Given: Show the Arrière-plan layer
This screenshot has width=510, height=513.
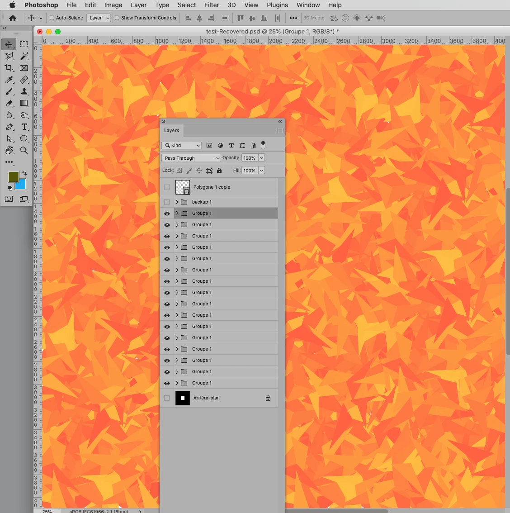Looking at the screenshot, I should click(167, 398).
